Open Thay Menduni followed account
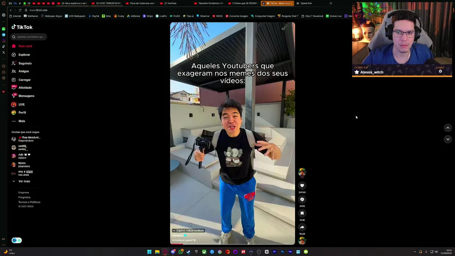Viewport: 455px width, 256px height. [26, 139]
